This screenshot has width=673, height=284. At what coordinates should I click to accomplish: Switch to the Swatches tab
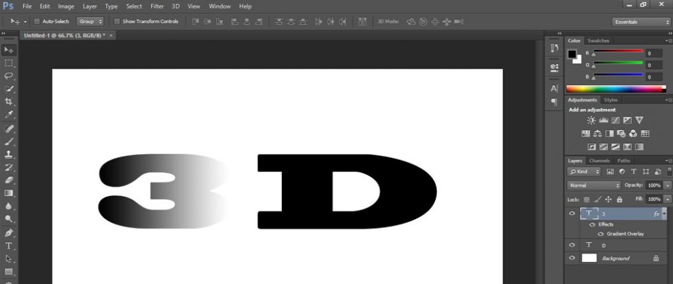click(x=598, y=41)
